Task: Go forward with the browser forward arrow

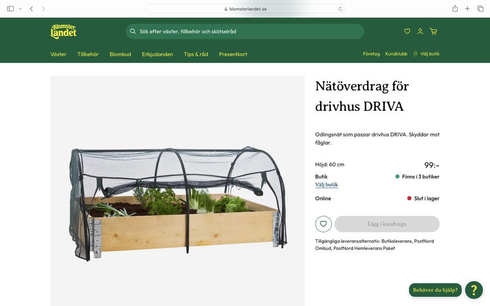Action: pos(43,9)
